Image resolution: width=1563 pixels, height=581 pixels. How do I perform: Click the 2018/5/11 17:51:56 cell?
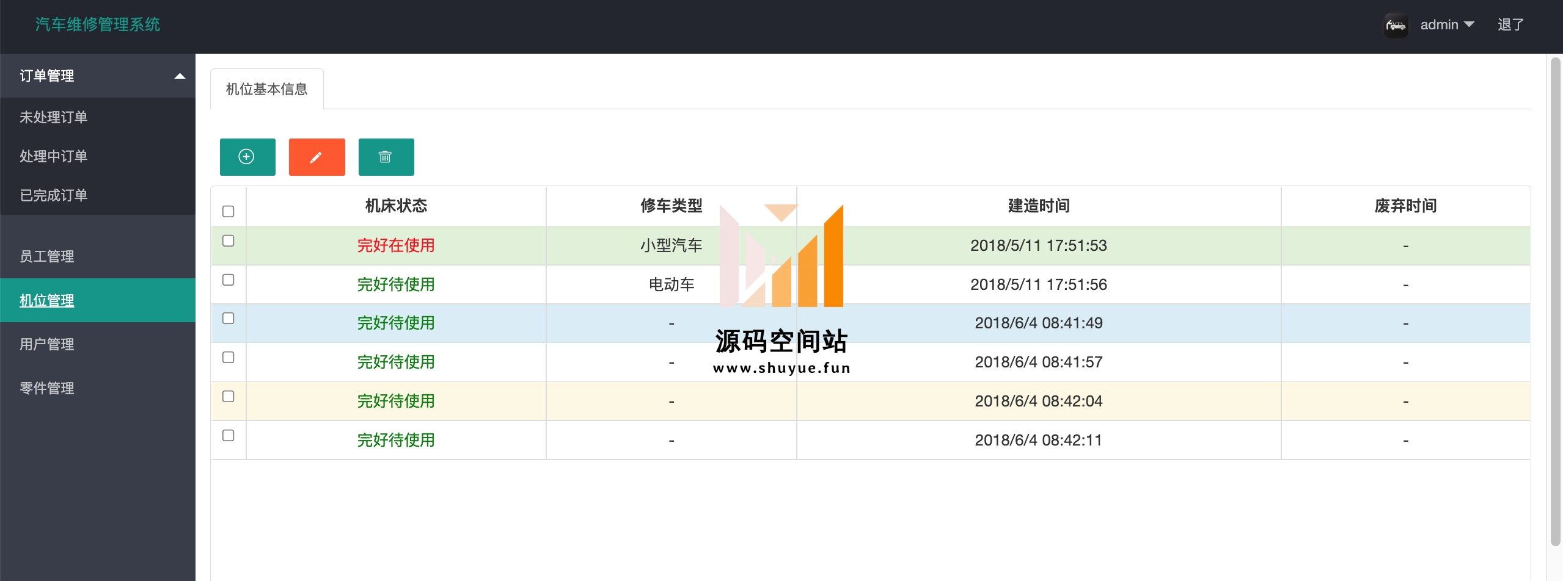tap(1039, 284)
